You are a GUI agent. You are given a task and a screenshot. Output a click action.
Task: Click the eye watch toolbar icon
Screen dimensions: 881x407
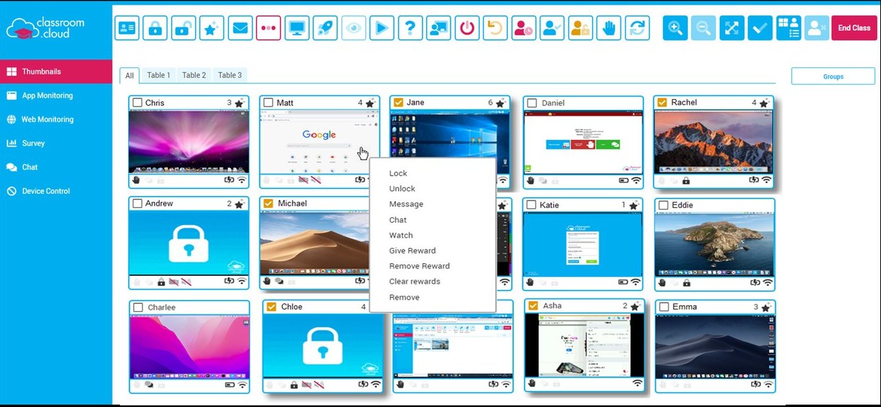[x=354, y=28]
